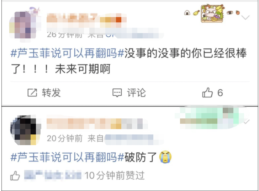Open first poster's blurred username
The width and height of the screenshot is (259, 191).
[x=86, y=21]
